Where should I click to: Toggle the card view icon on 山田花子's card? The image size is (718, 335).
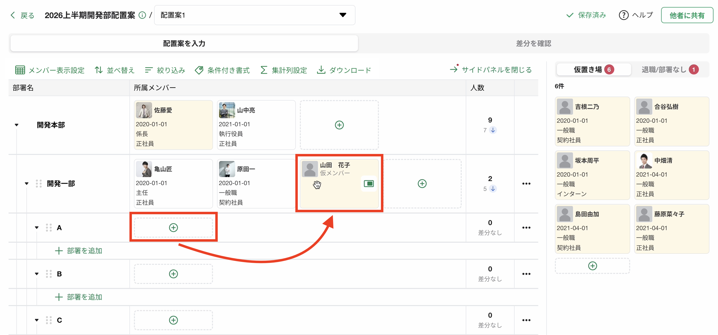pyautogui.click(x=369, y=184)
